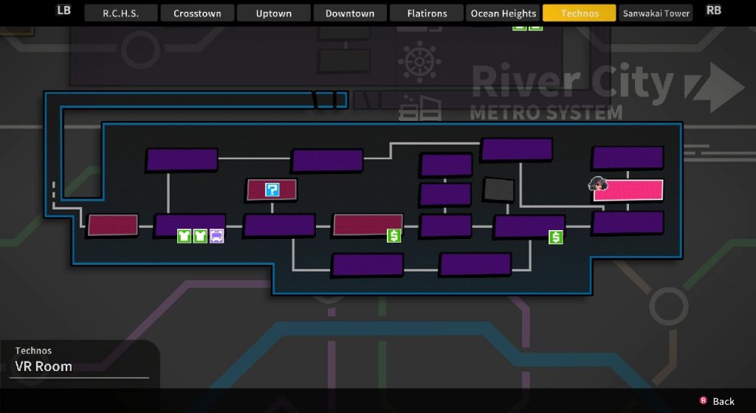756x413 pixels.
Task: Click the left green shirt shop icon
Action: pyautogui.click(x=184, y=236)
